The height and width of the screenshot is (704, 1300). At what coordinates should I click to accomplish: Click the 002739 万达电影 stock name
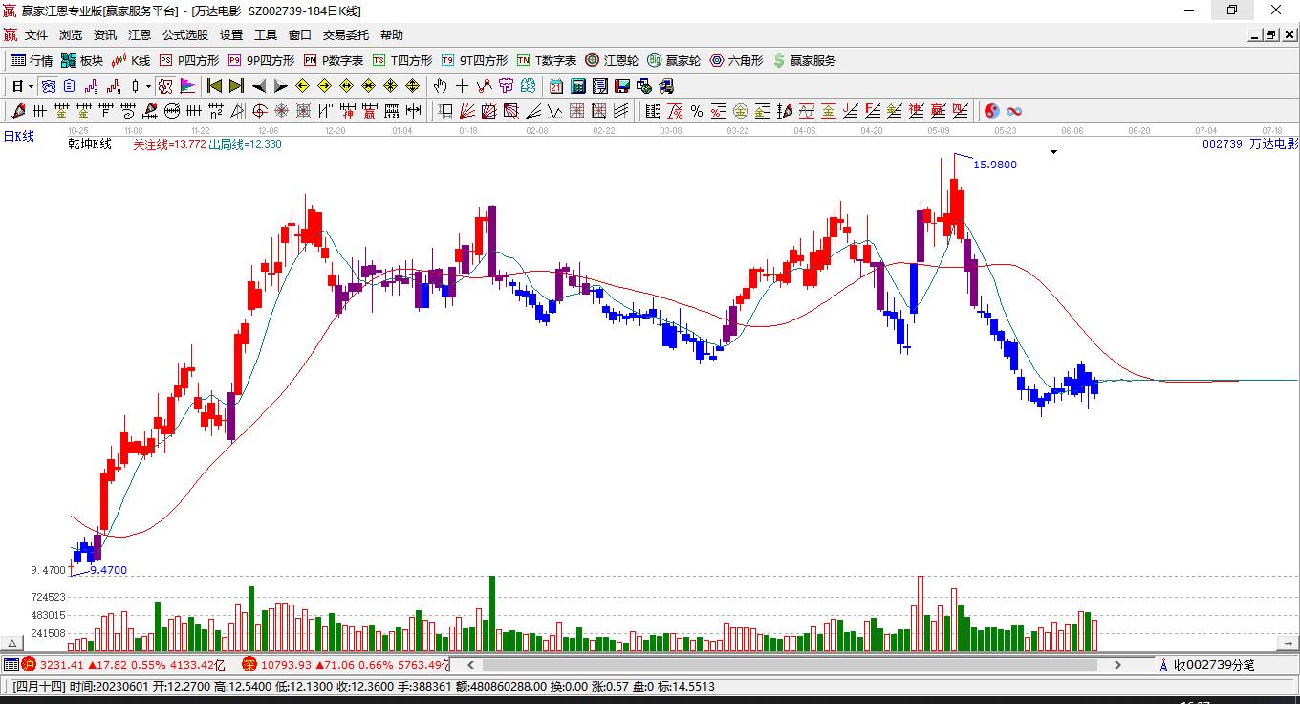(x=1250, y=144)
